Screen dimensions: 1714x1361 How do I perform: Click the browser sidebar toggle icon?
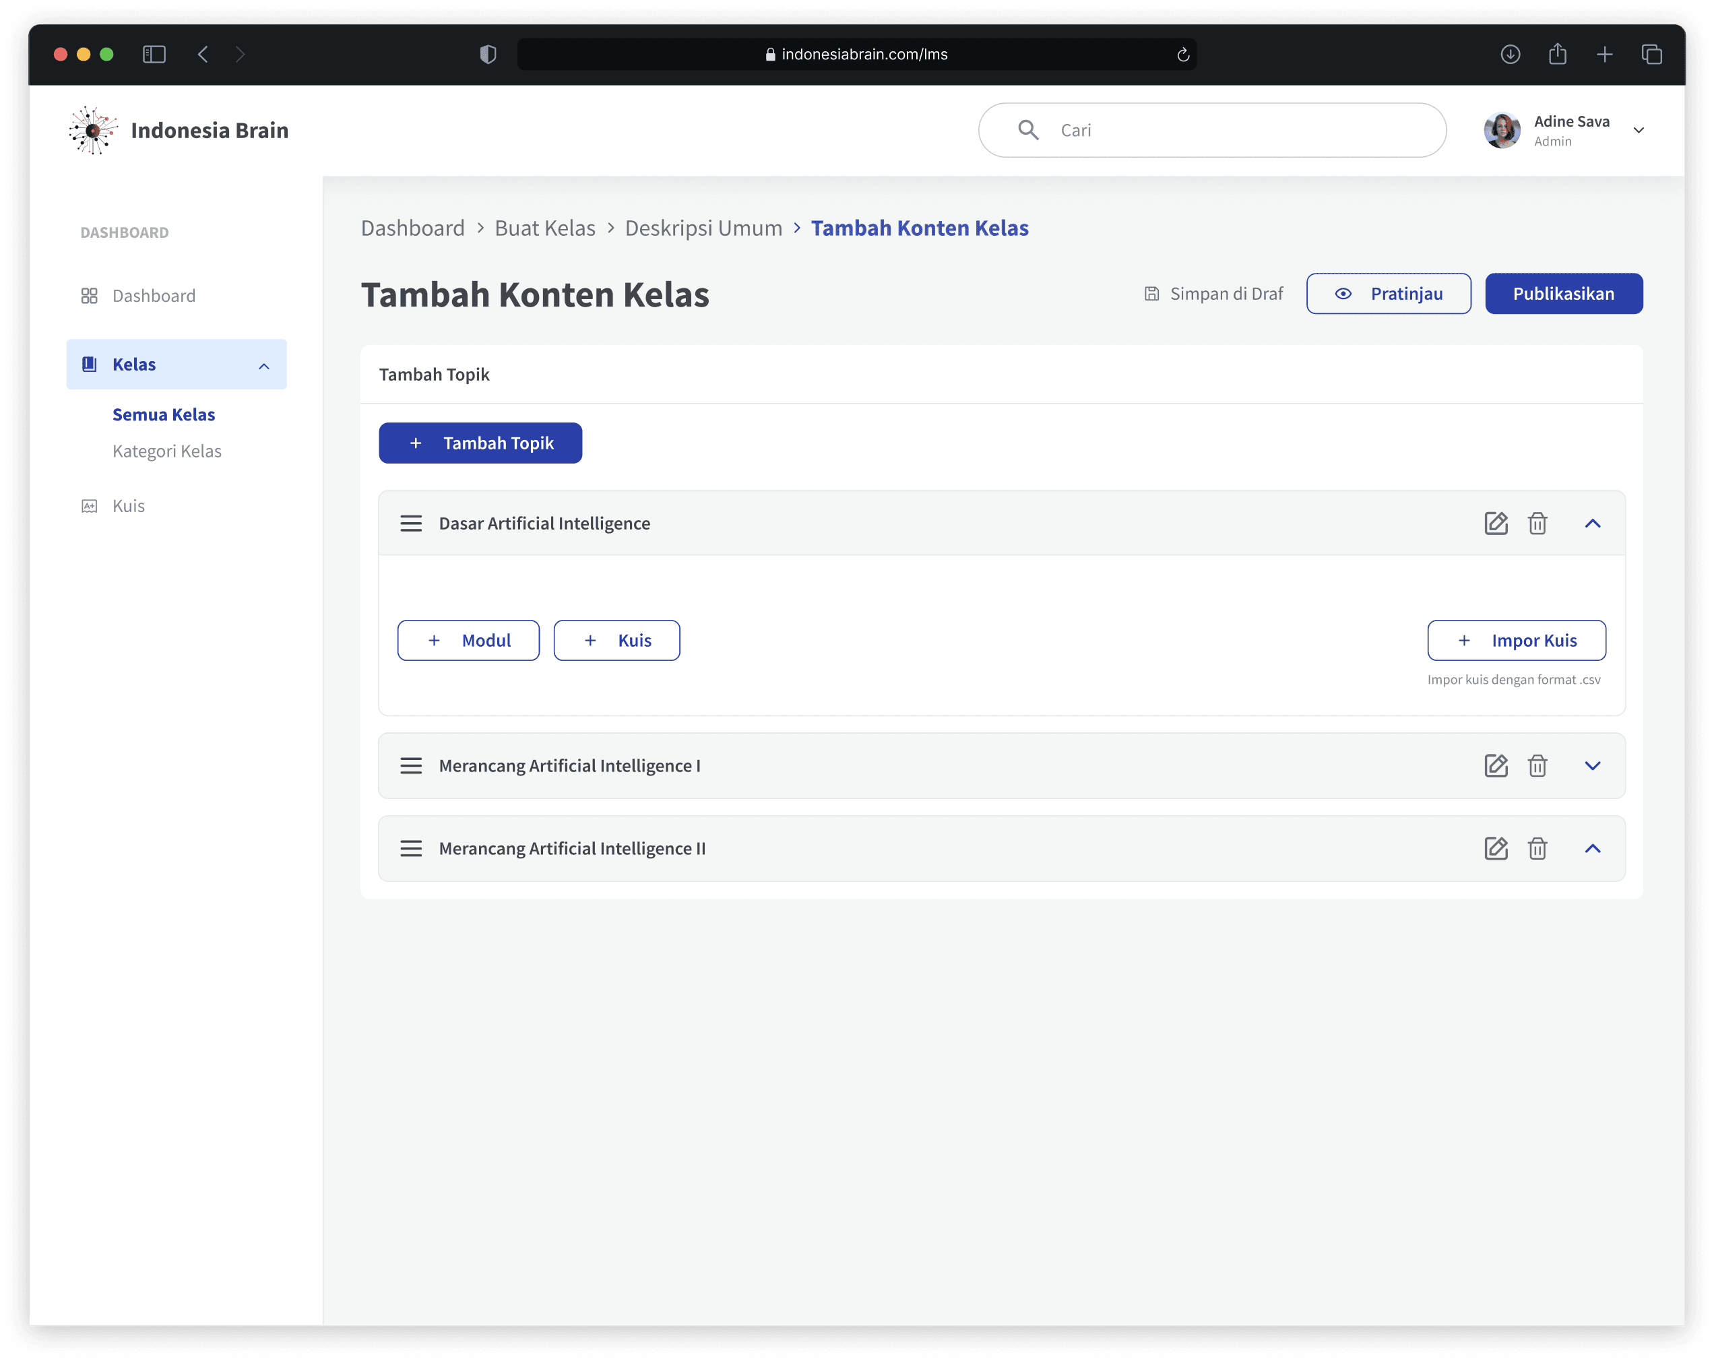click(154, 54)
